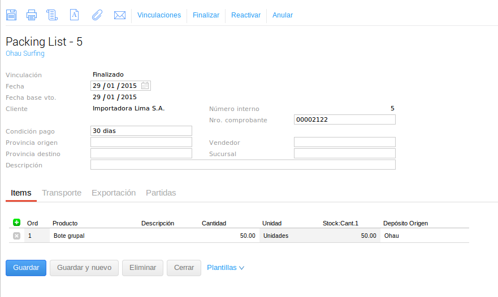
Task: Print the packing list via printer icon
Action: (x=32, y=15)
